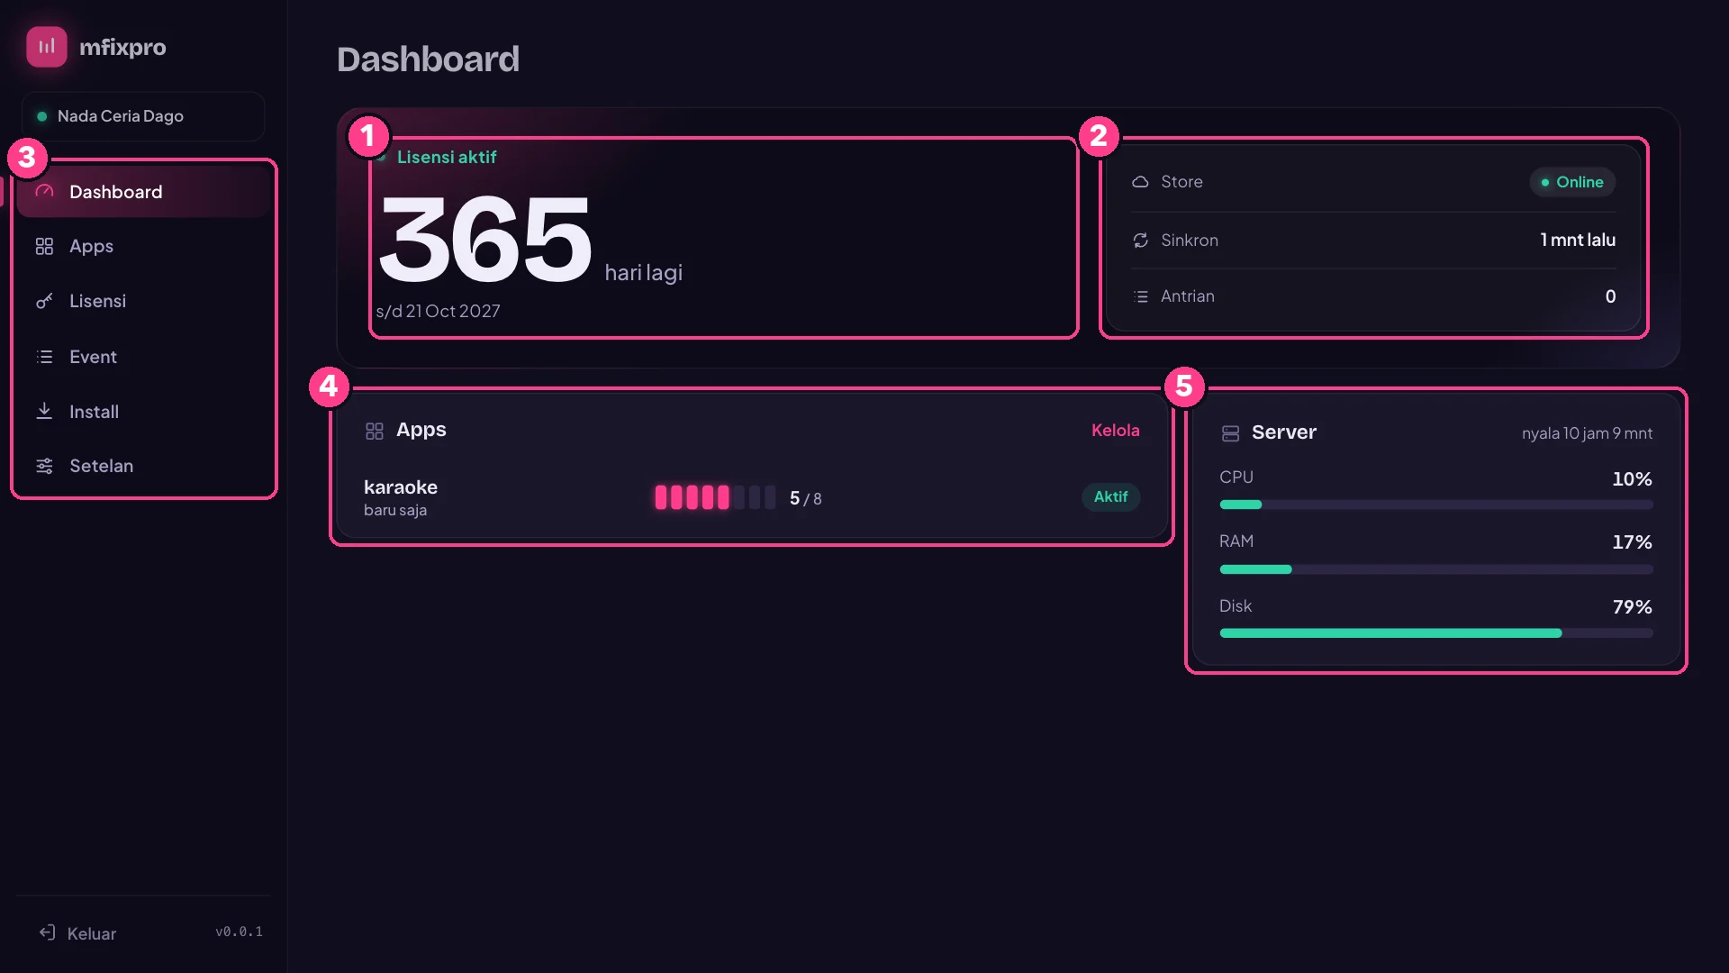The height and width of the screenshot is (973, 1729).
Task: Click Keluar to log out
Action: (x=78, y=933)
